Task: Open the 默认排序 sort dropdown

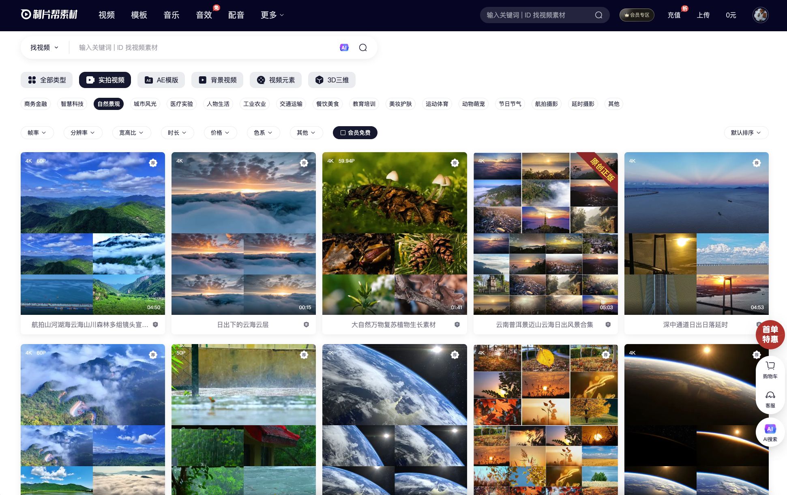Action: click(746, 133)
